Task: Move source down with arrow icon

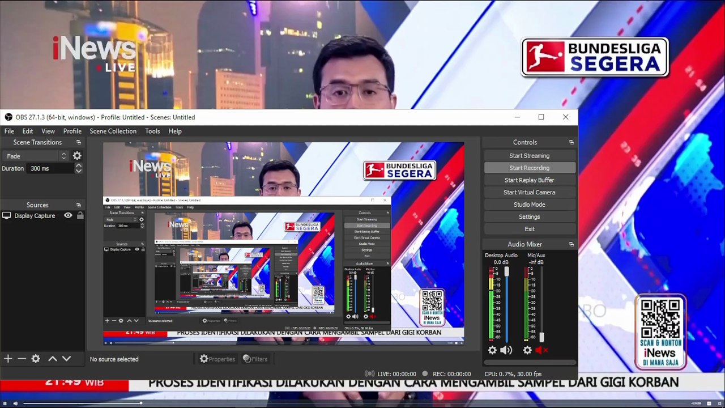Action: click(x=66, y=359)
